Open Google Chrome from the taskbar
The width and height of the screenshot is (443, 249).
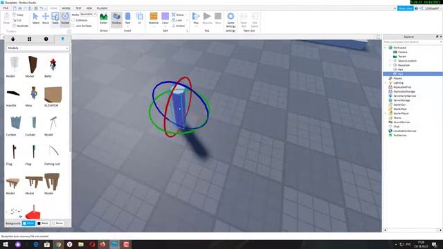[58, 244]
